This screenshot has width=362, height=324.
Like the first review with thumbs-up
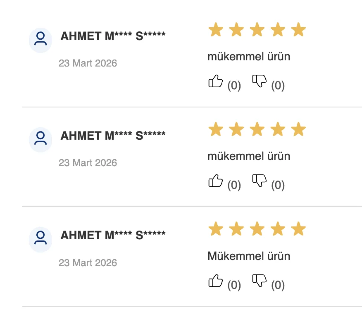tap(215, 81)
